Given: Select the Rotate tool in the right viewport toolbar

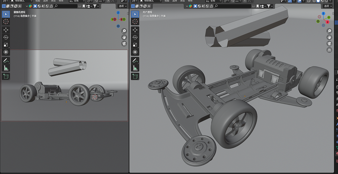Looking at the screenshot, I should [135, 37].
